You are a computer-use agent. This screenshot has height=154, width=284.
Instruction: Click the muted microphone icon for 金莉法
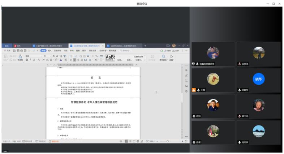click(239, 64)
